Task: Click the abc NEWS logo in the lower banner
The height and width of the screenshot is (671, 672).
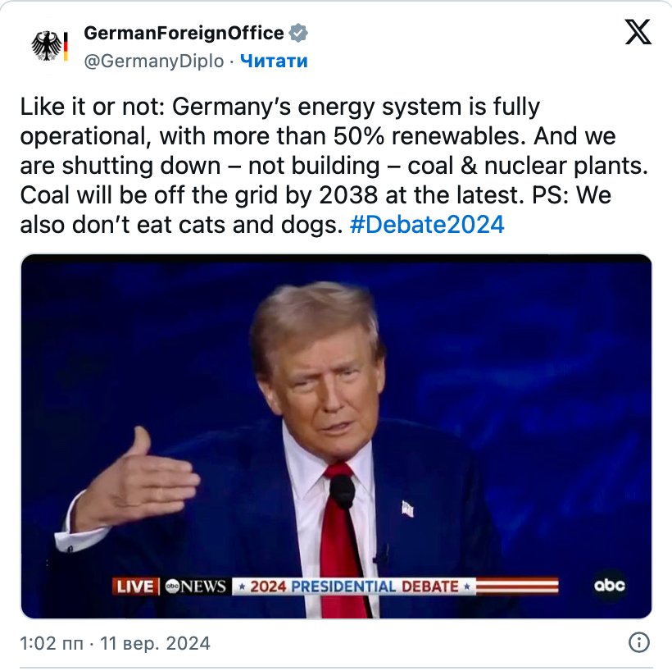Action: tap(195, 587)
